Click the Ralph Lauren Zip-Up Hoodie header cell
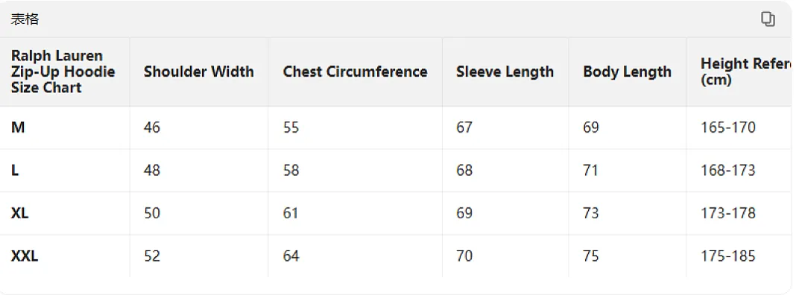Viewport: 805px width, 304px height. tap(63, 72)
